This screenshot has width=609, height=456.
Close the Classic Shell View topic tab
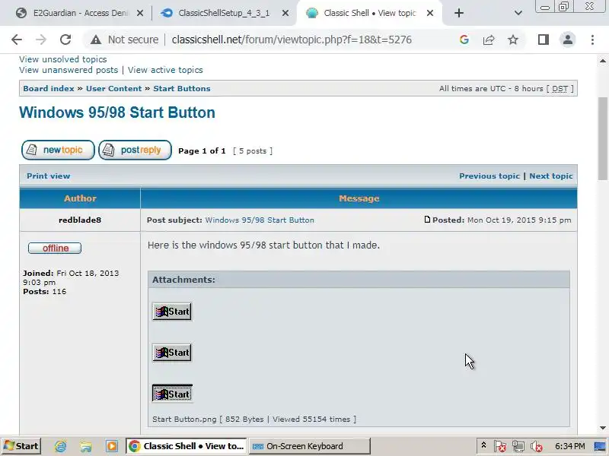(430, 13)
